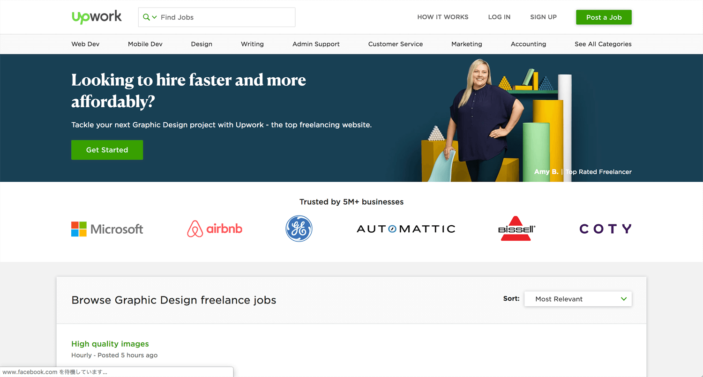The image size is (703, 377).
Task: Open the Admin Support category
Action: click(316, 44)
